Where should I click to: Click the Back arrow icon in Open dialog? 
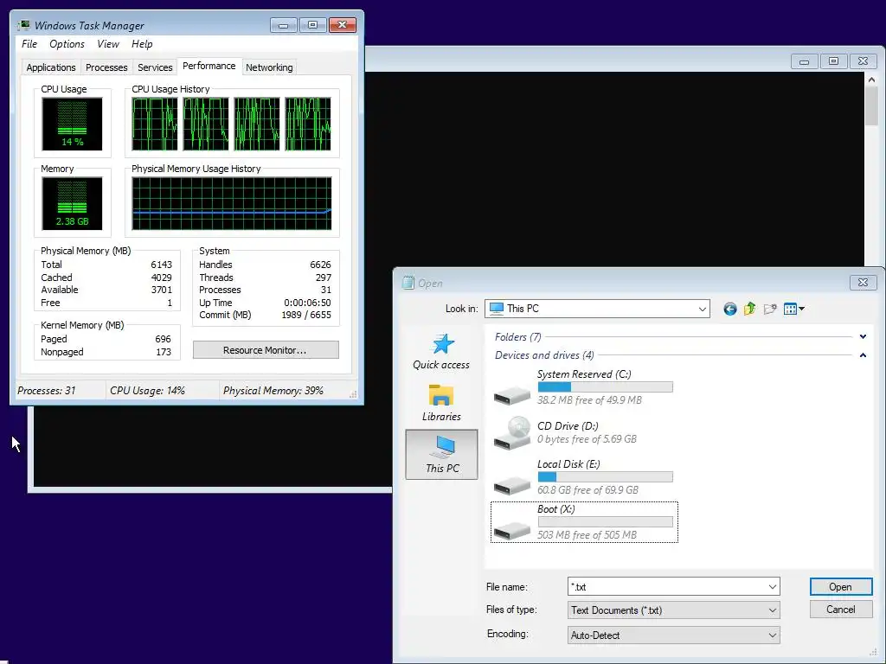click(730, 309)
